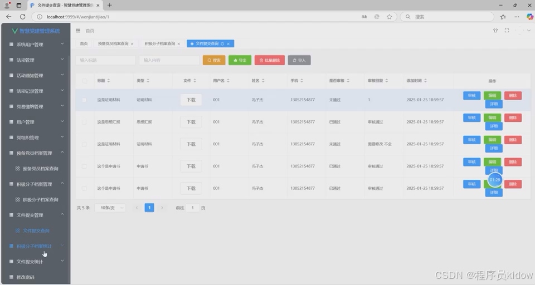The width and height of the screenshot is (535, 285).
Task: Open 文件提交统计 in the sidebar
Action: tap(36, 262)
